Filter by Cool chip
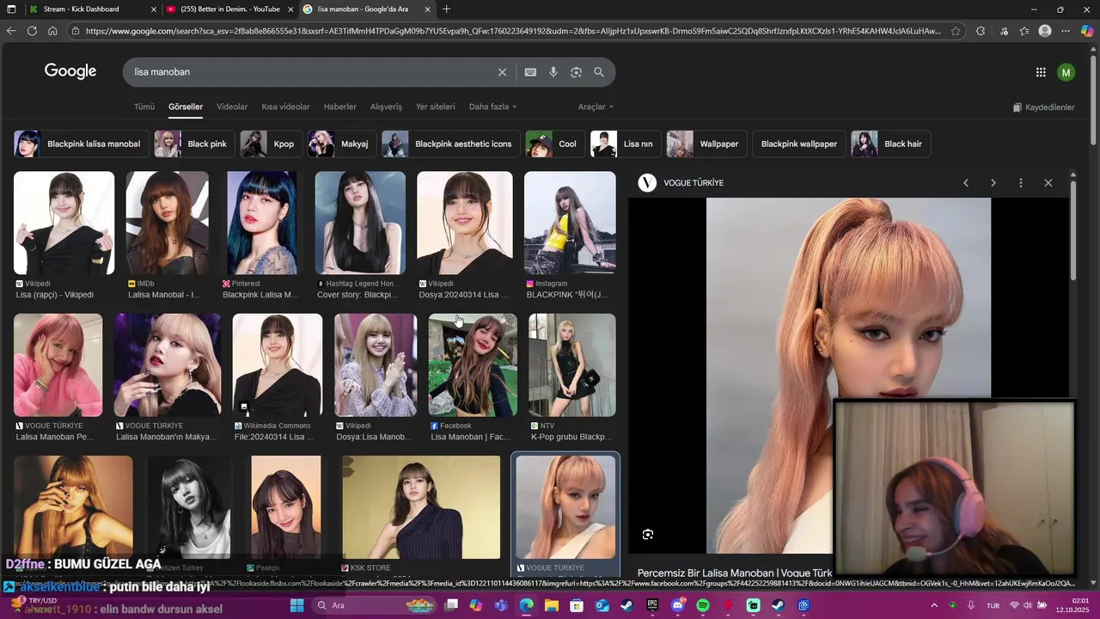Image resolution: width=1100 pixels, height=619 pixels. click(555, 144)
